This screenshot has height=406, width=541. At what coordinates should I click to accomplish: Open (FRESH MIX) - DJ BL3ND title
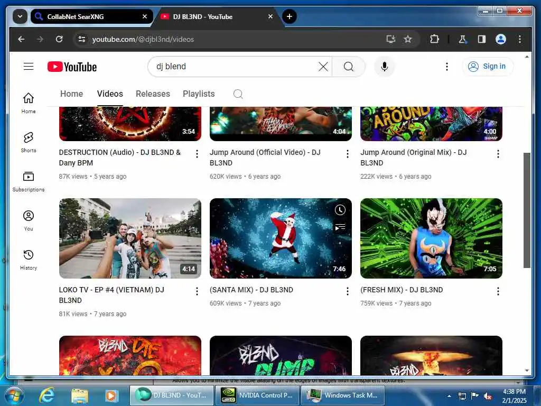(402, 290)
